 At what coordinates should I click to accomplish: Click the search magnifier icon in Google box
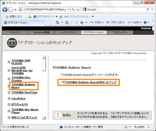pos(148,9)
